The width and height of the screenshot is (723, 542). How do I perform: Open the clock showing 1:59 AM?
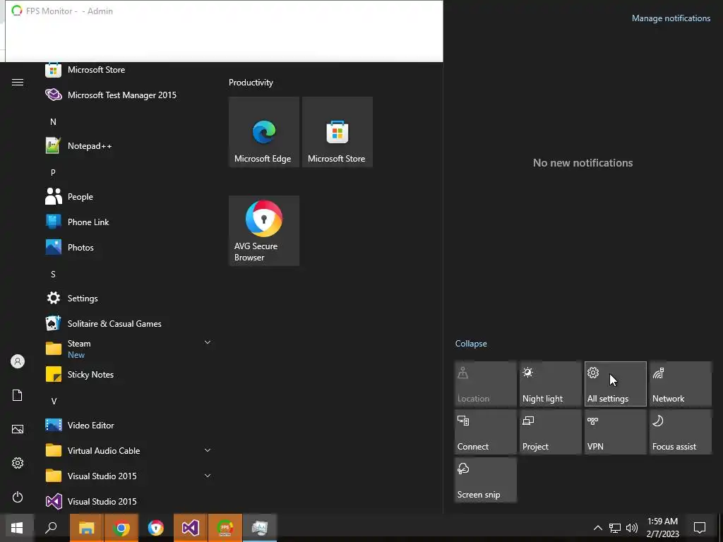662,528
